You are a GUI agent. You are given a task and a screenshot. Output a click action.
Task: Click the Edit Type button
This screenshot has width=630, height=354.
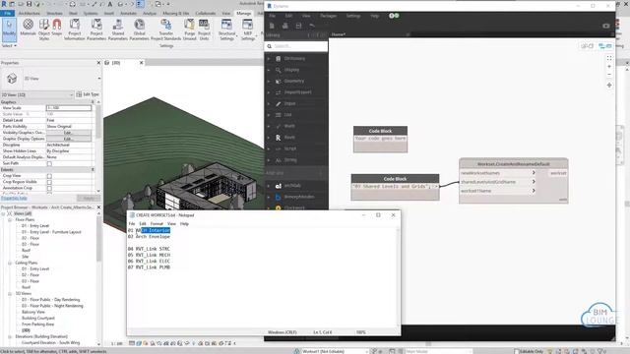88,94
